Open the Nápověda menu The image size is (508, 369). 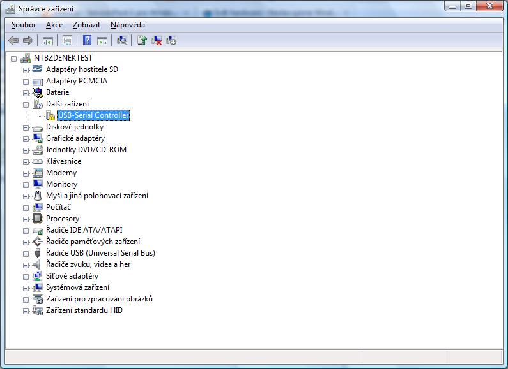click(x=128, y=25)
